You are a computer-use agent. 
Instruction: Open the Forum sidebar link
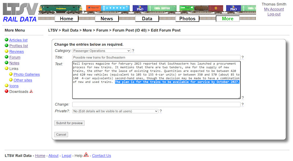(x=15, y=57)
